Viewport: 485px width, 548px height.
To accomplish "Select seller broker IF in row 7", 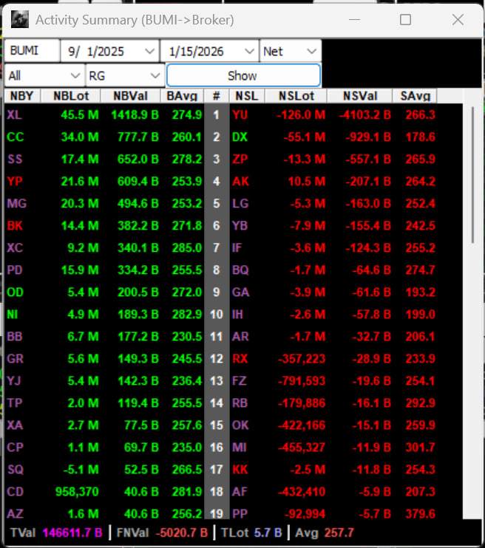I will pyautogui.click(x=237, y=247).
